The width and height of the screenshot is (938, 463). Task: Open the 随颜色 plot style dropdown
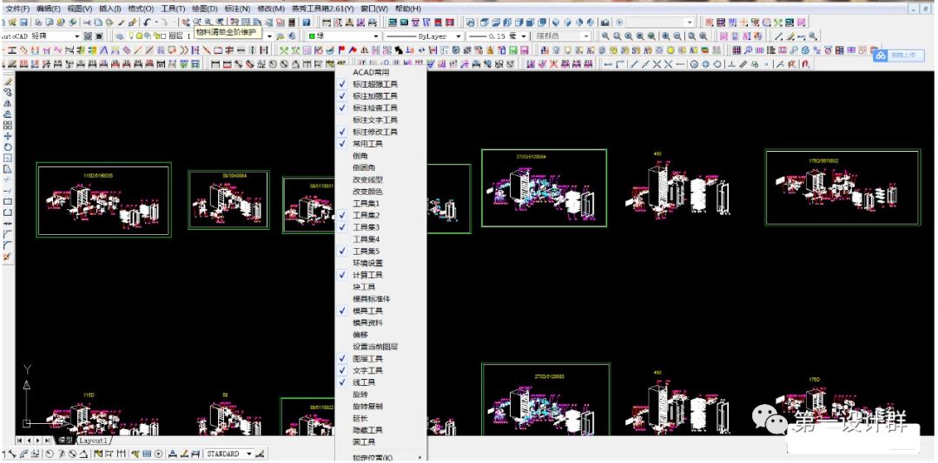[585, 36]
